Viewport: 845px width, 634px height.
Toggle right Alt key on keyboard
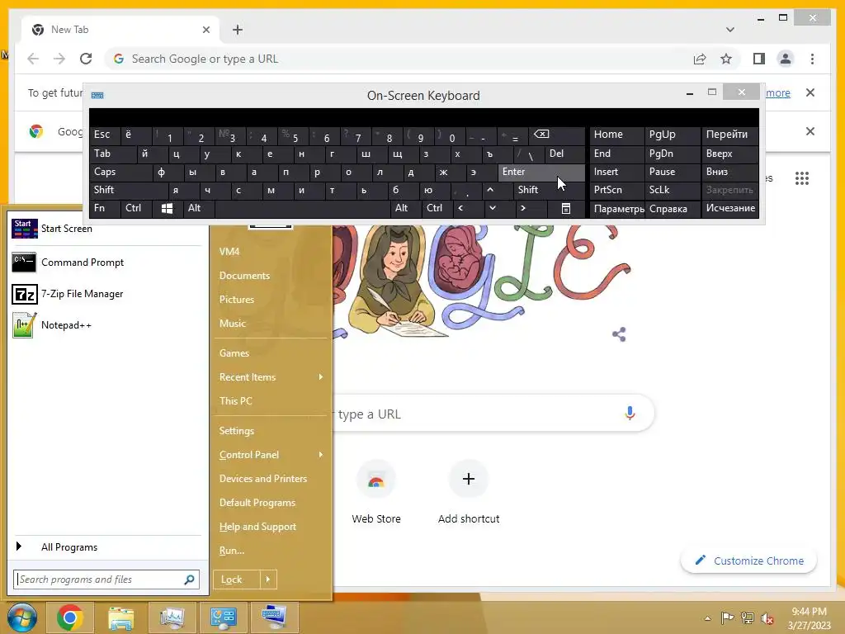[x=406, y=208]
